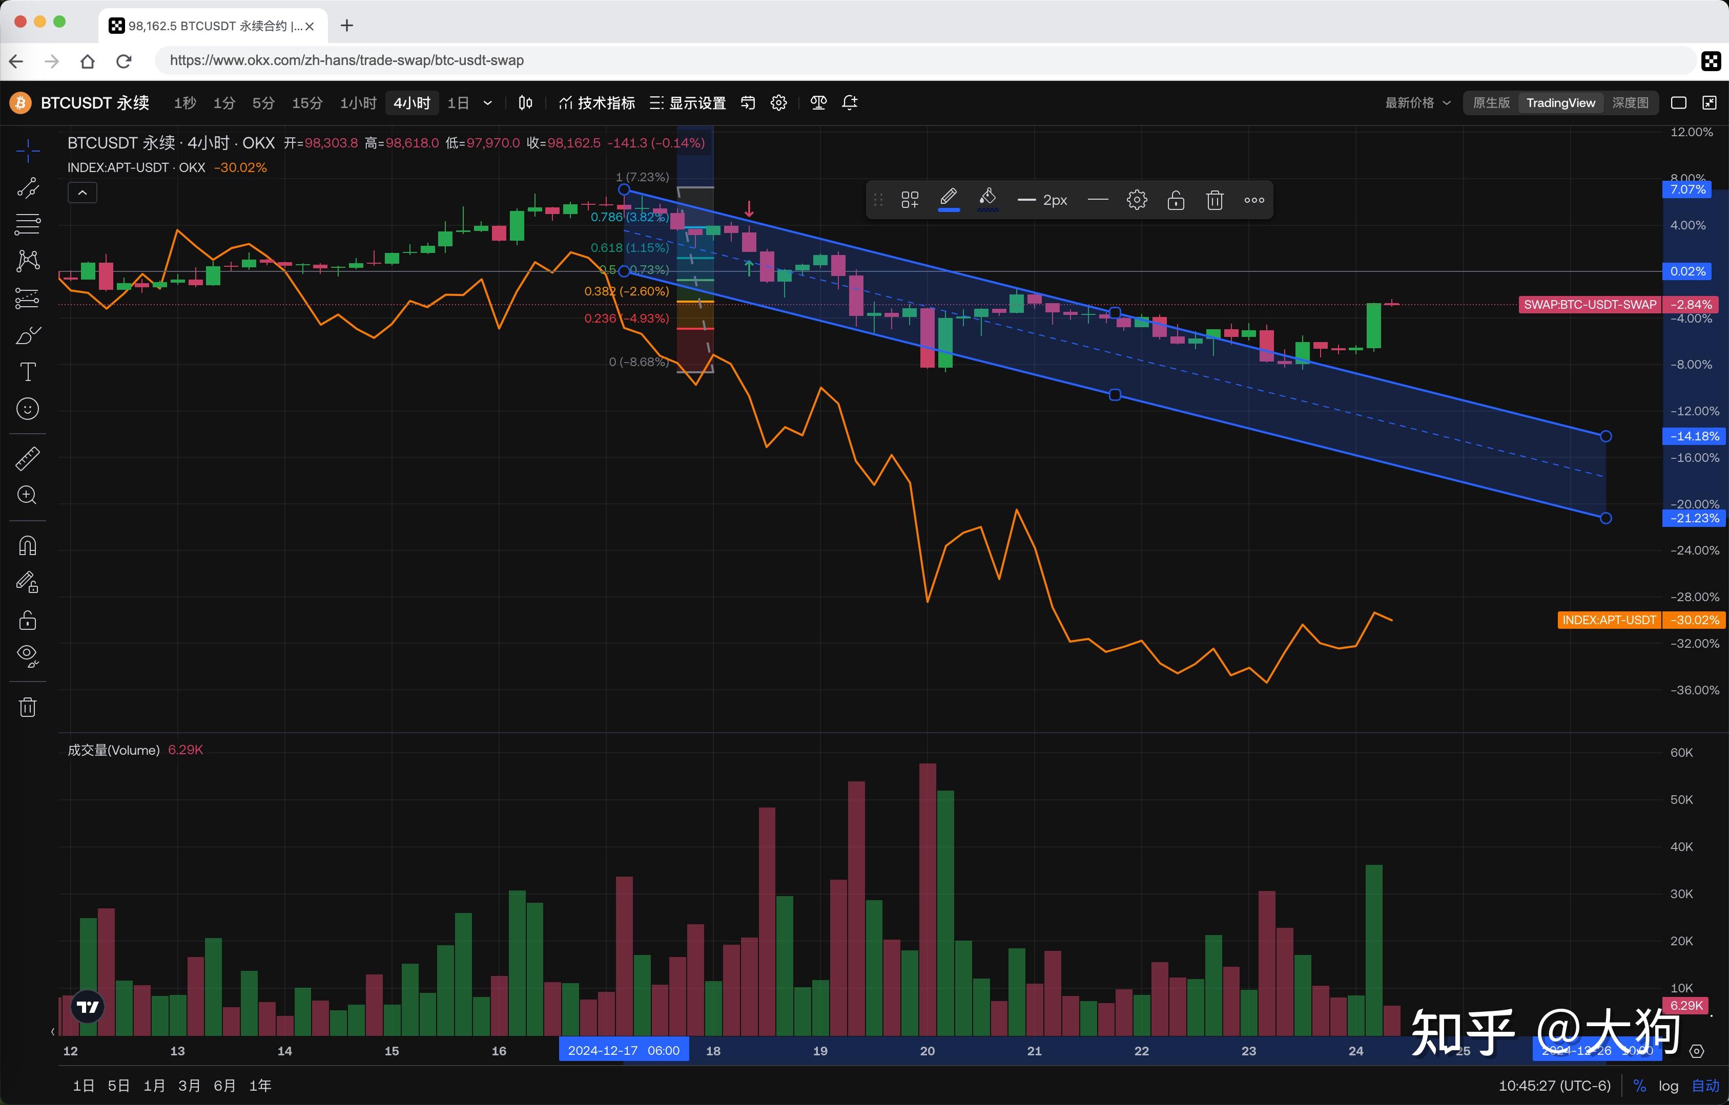Lock all drawing tools
Viewport: 1729px width, 1105px height.
tap(27, 620)
